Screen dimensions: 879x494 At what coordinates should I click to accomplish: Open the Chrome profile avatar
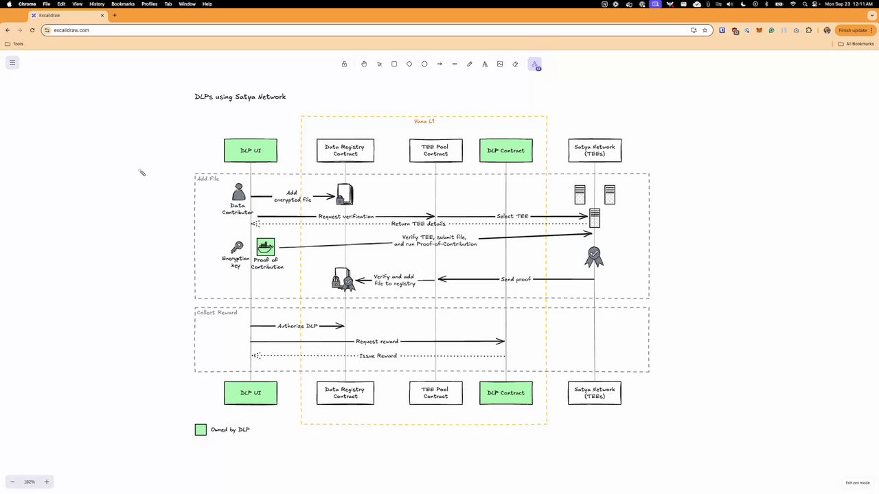[827, 30]
